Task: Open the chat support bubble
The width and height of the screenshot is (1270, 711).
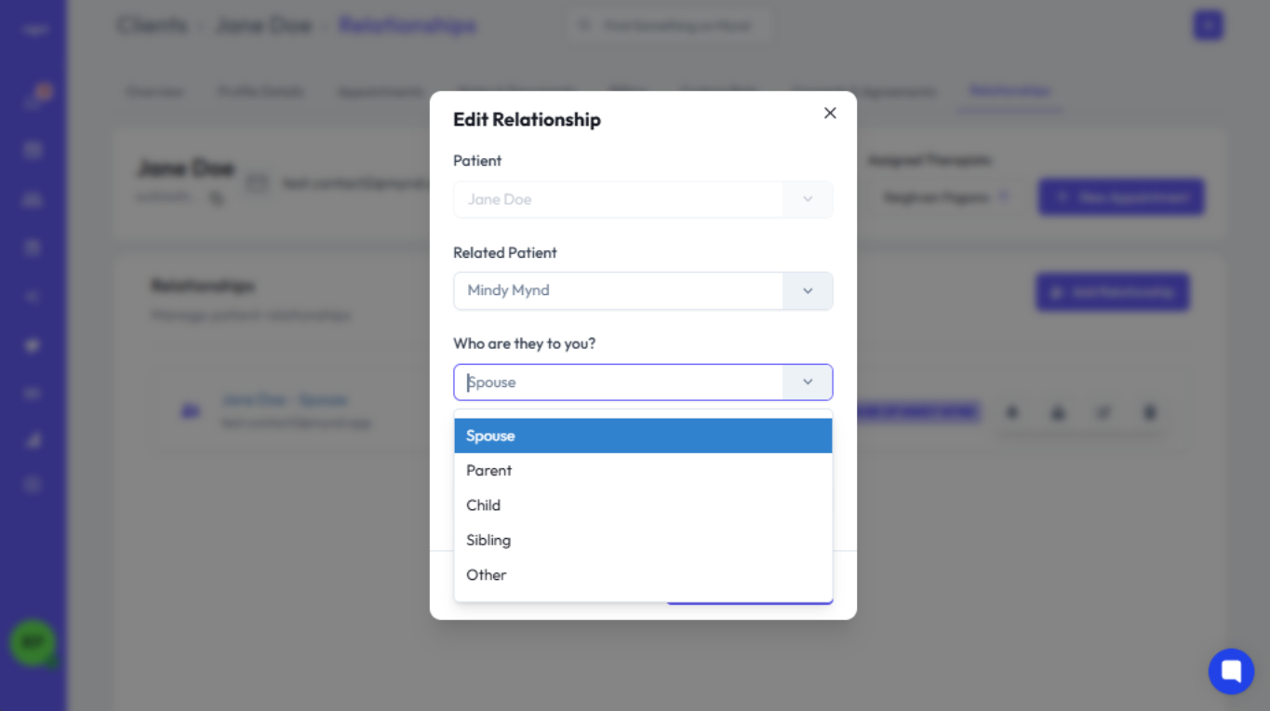Action: click(1231, 671)
